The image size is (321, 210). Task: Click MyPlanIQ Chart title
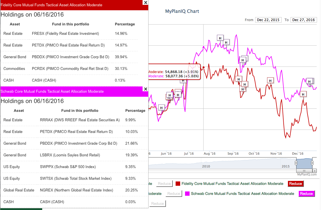[x=182, y=11]
